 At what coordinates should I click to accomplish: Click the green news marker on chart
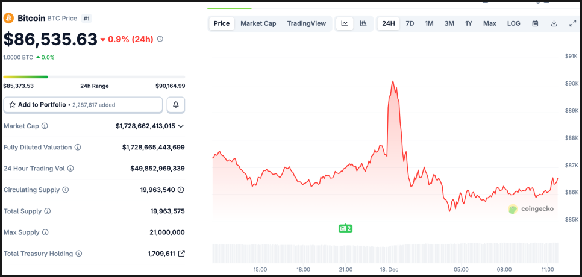345,229
